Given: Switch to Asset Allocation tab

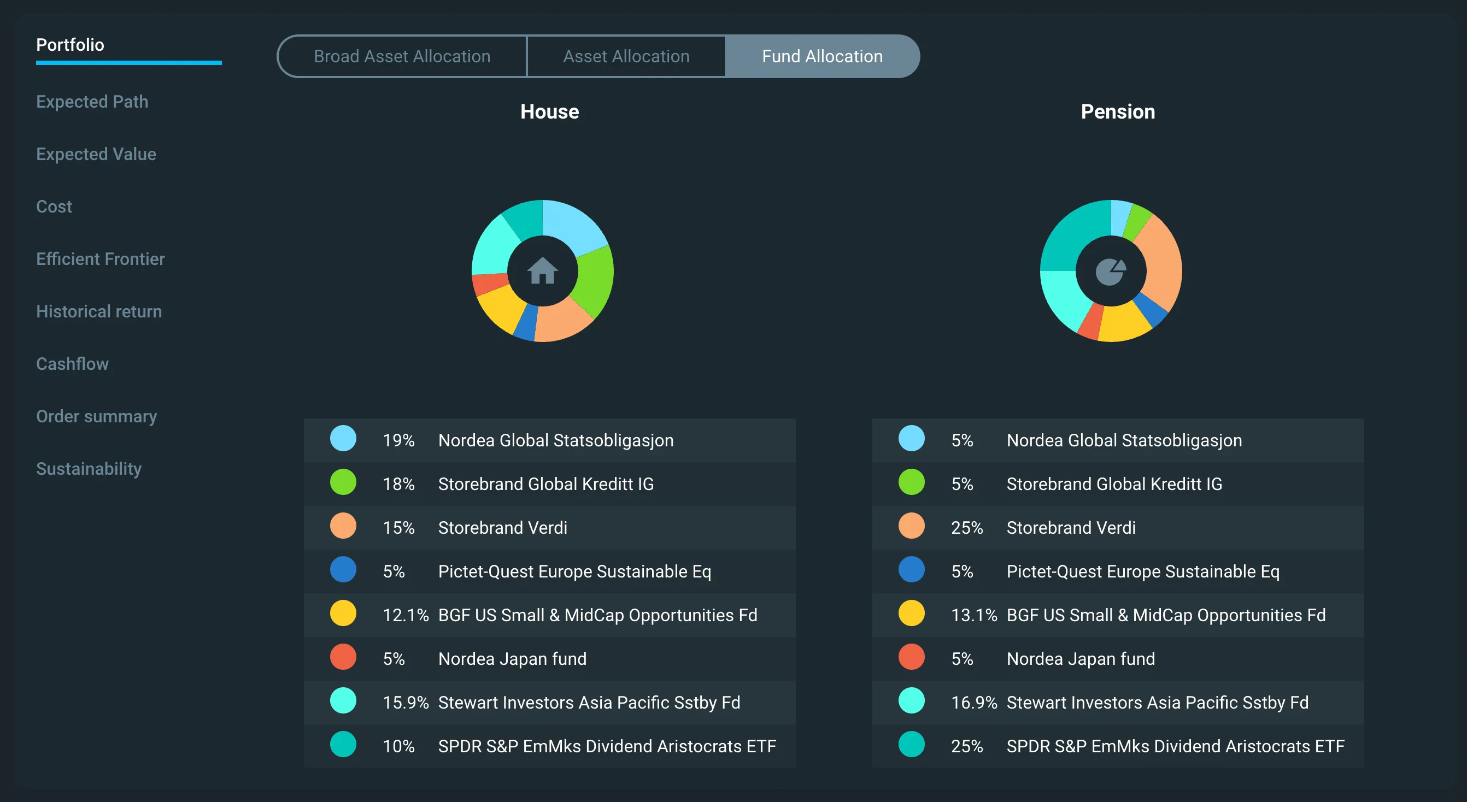Looking at the screenshot, I should tap(626, 56).
